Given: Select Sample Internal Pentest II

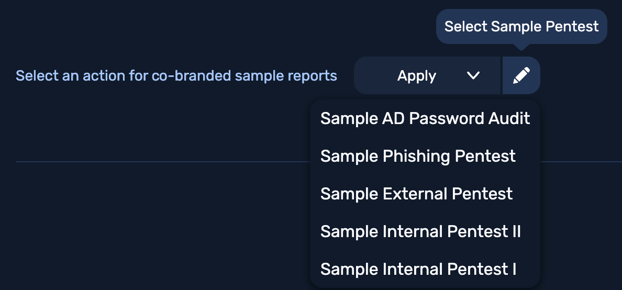Looking at the screenshot, I should coord(420,231).
